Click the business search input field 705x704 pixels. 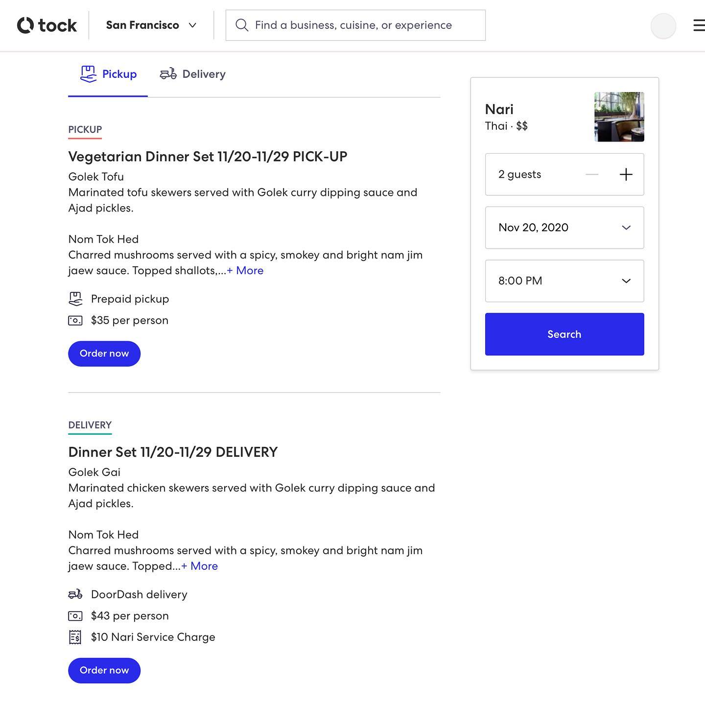point(362,25)
